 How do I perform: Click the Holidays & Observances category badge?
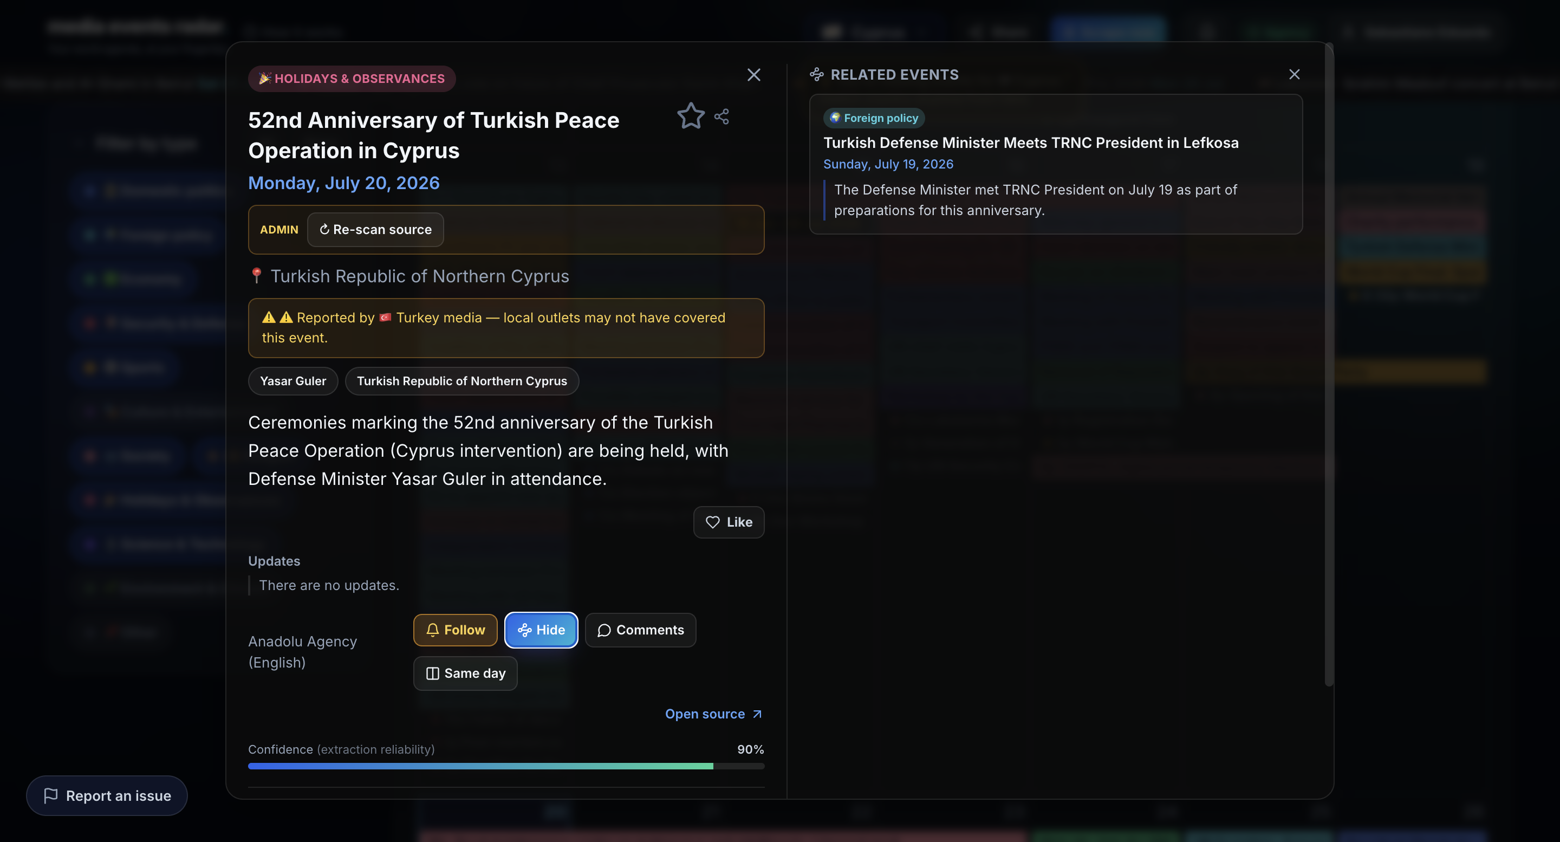(x=352, y=79)
